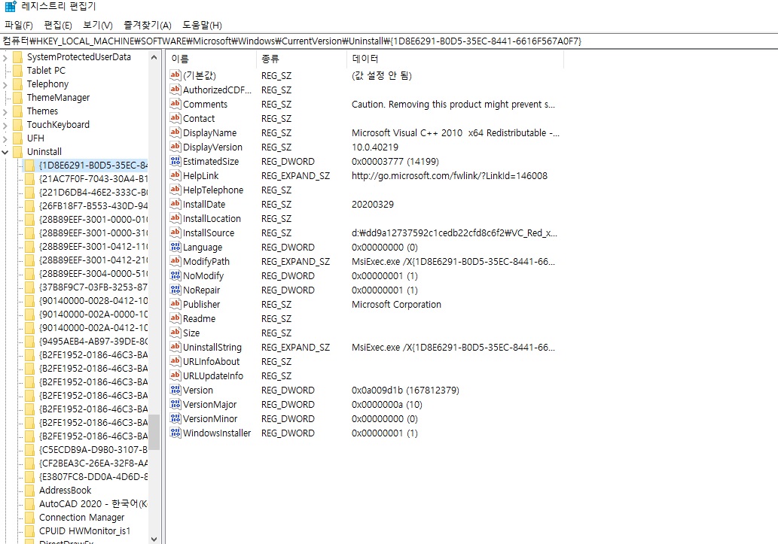The height and width of the screenshot is (544, 778).
Task: Click the "Microsoft Corporation" data cell
Action: pyautogui.click(x=396, y=305)
